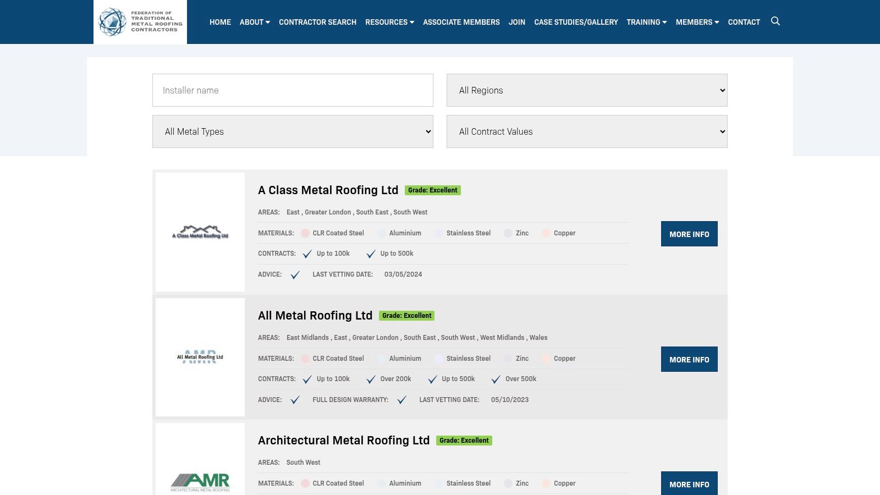Image resolution: width=880 pixels, height=495 pixels.
Task: Click the search magnifier icon
Action: (x=776, y=21)
